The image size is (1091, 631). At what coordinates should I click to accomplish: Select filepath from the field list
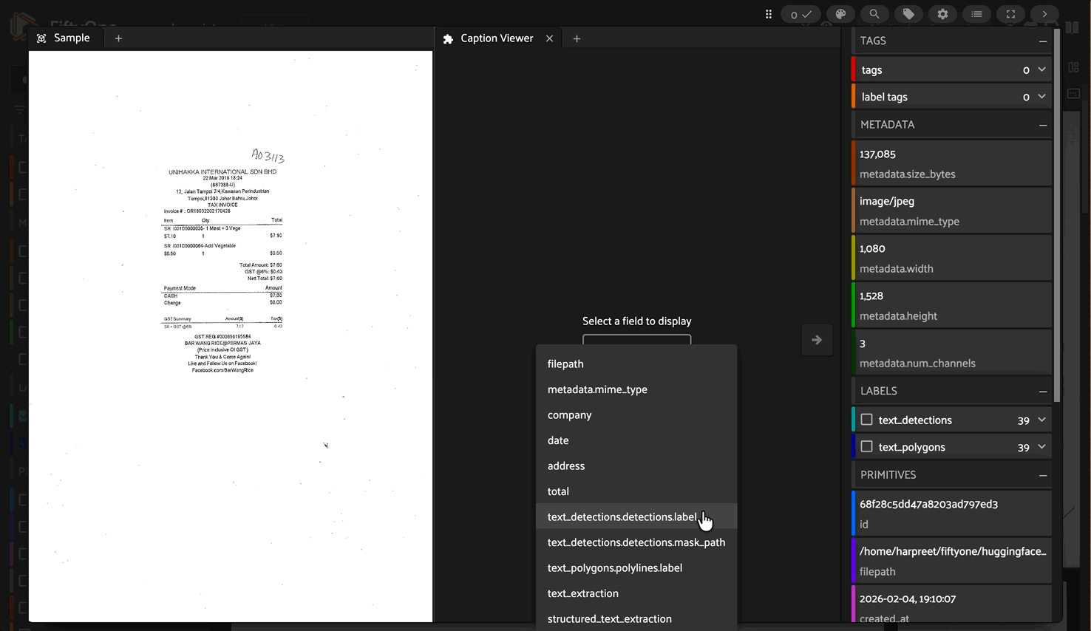(x=636, y=364)
